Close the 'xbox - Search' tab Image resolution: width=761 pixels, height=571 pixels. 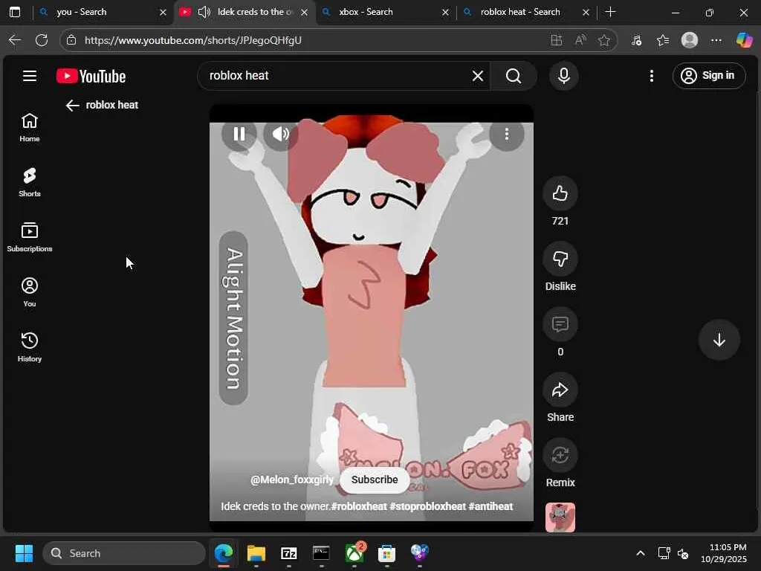tap(446, 12)
